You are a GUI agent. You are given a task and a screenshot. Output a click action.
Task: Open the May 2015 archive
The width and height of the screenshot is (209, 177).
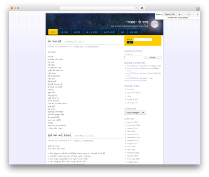[131, 150]
